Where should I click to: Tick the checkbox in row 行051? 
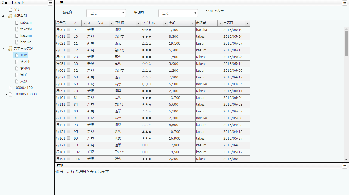point(69,64)
